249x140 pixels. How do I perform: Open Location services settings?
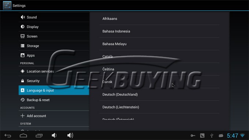54,71
